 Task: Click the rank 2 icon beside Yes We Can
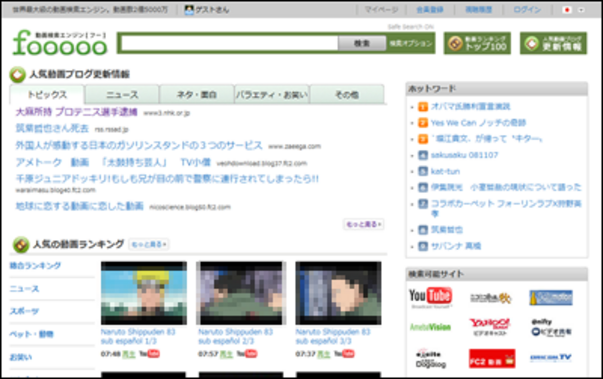tap(423, 123)
